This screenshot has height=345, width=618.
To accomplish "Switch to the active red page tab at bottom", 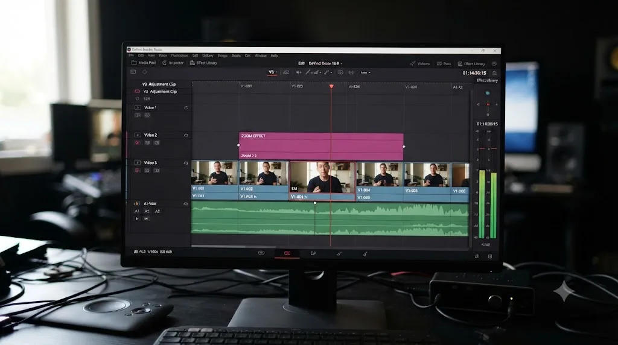I will (287, 253).
